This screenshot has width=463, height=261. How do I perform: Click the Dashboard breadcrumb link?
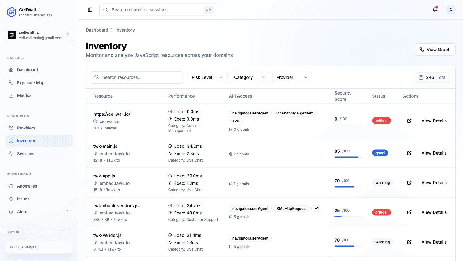pyautogui.click(x=97, y=30)
